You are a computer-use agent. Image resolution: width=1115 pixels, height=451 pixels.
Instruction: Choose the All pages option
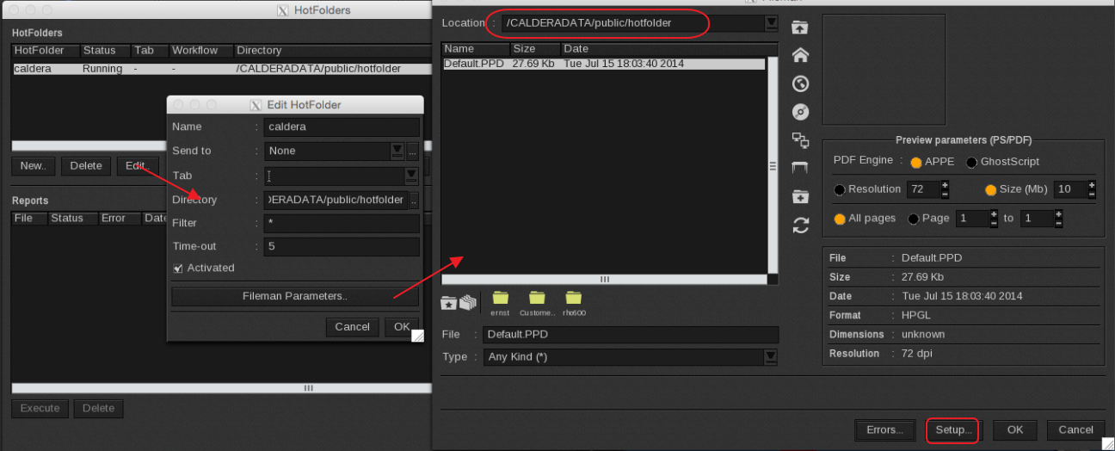(840, 219)
